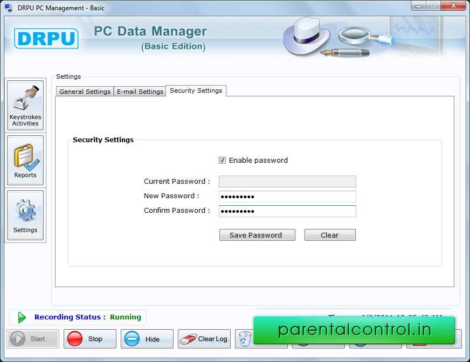Toggle the Enable password checkbox
470x362 pixels.
coord(222,161)
